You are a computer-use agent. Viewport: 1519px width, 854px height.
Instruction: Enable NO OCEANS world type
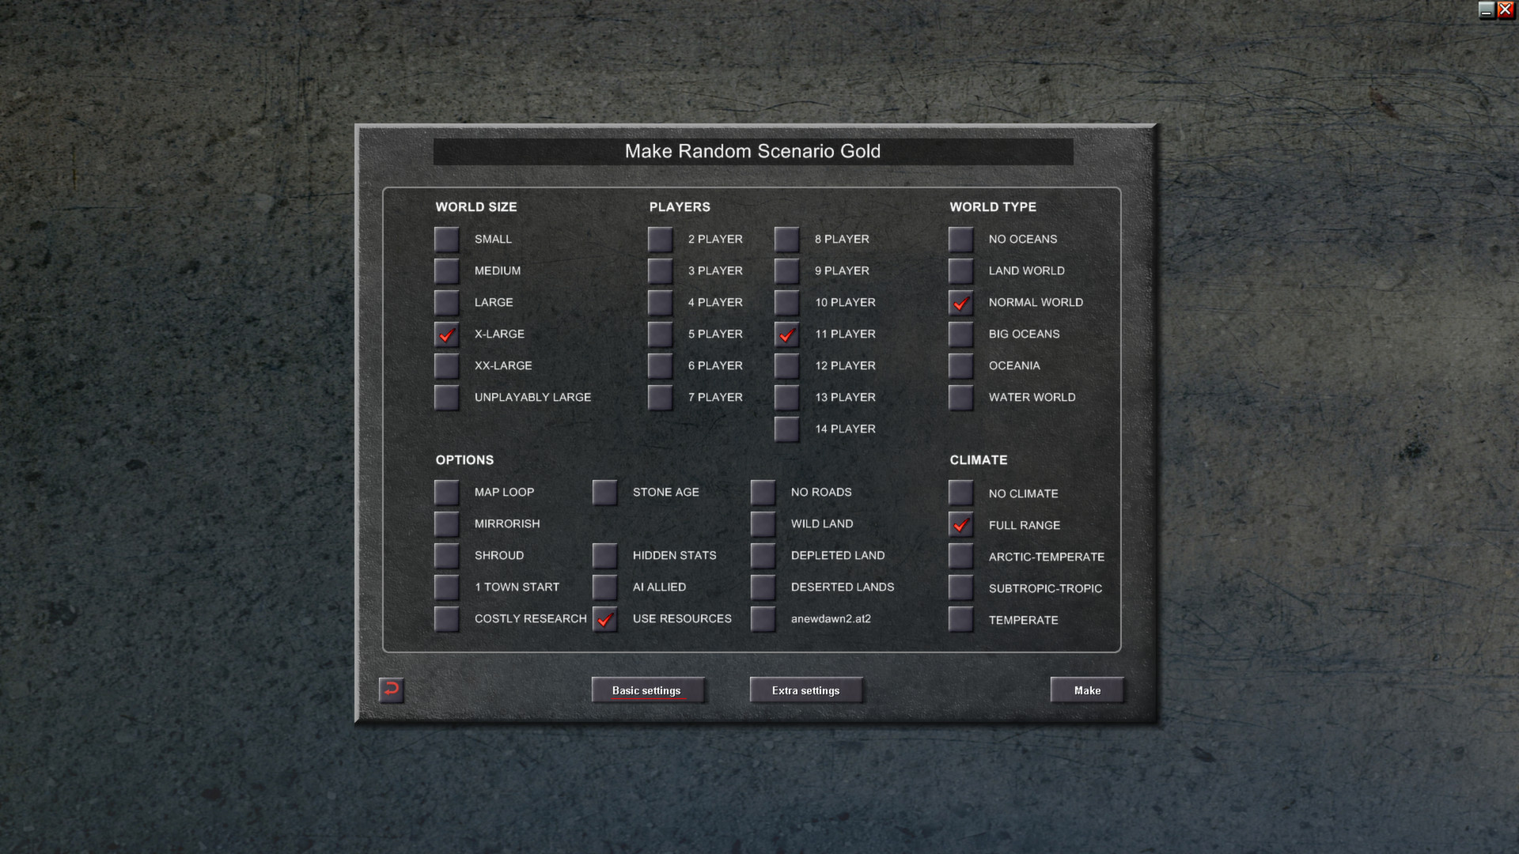[x=959, y=239]
